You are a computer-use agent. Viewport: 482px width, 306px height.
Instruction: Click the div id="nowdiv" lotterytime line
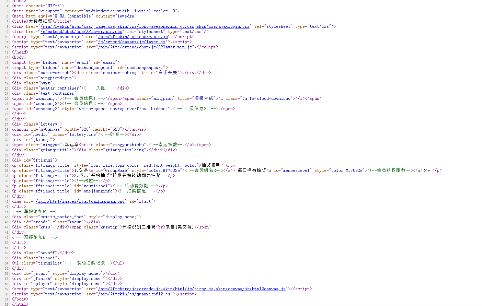click(x=77, y=134)
